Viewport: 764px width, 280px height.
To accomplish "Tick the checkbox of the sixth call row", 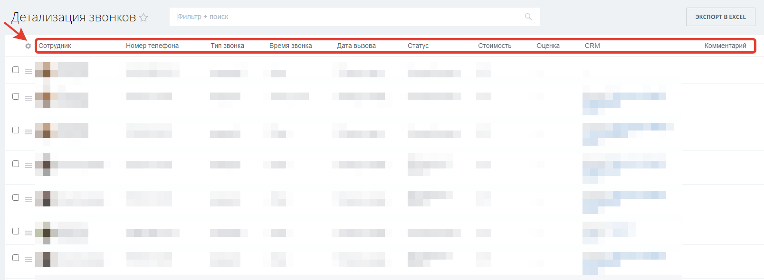I will pyautogui.click(x=16, y=231).
